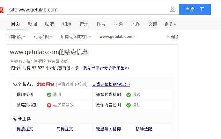Open the 所有网页和文件 file type dropdown
Image resolution: width=221 pixels, height=139 pixels.
click(76, 37)
